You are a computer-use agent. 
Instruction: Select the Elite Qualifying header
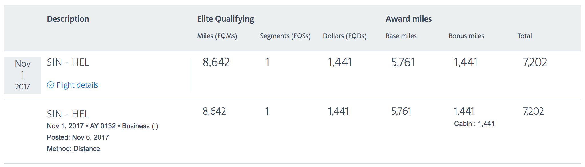(225, 19)
